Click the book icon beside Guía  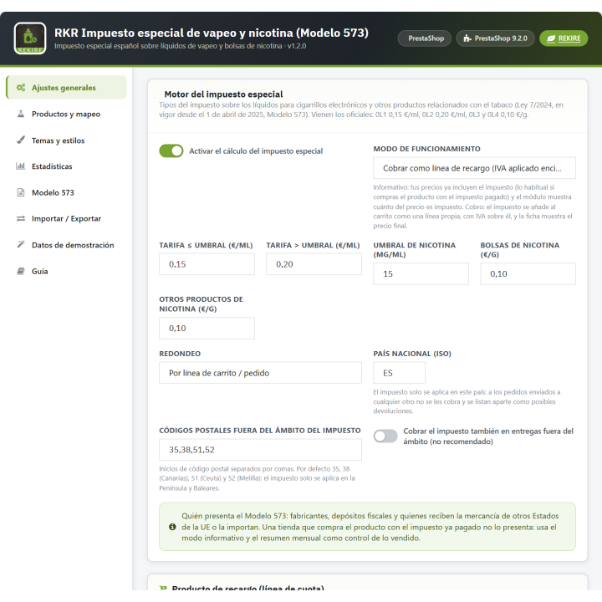click(21, 271)
